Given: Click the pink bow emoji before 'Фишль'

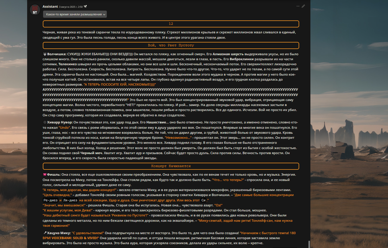Looking at the screenshot, I should coord(45,174).
